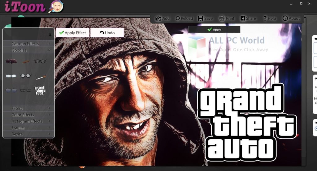Open the About dialog

(x=291, y=18)
